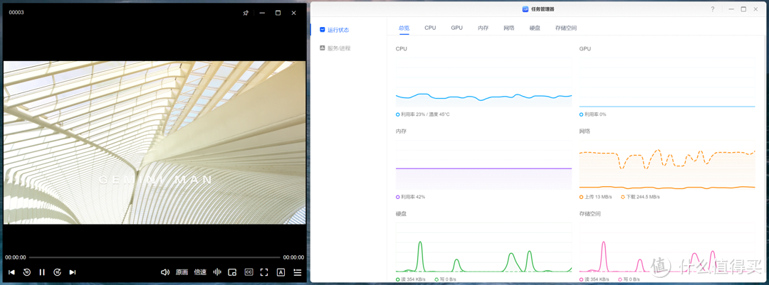
Task: Open the audio track waveform icon
Action: (217, 272)
